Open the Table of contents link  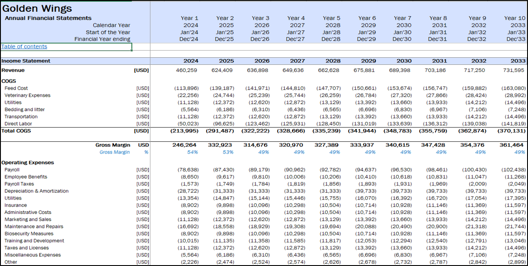pyautogui.click(x=24, y=46)
